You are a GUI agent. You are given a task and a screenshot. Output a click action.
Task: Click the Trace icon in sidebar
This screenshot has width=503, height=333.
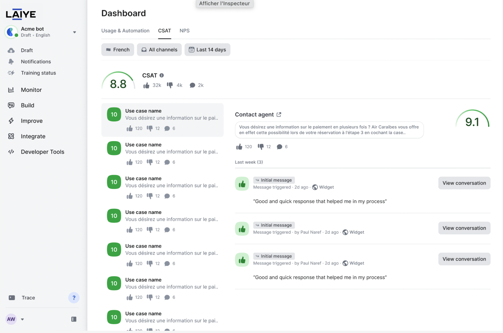click(12, 298)
